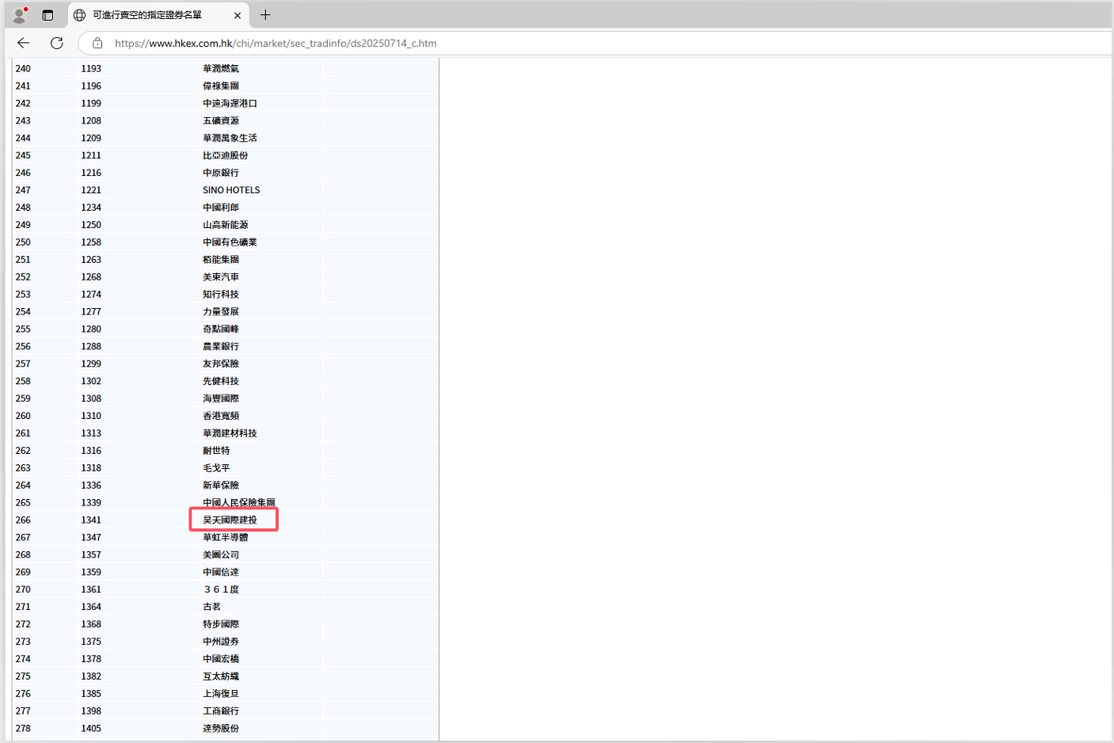
Task: Click stock name 比亞迪股份
Action: tap(226, 156)
